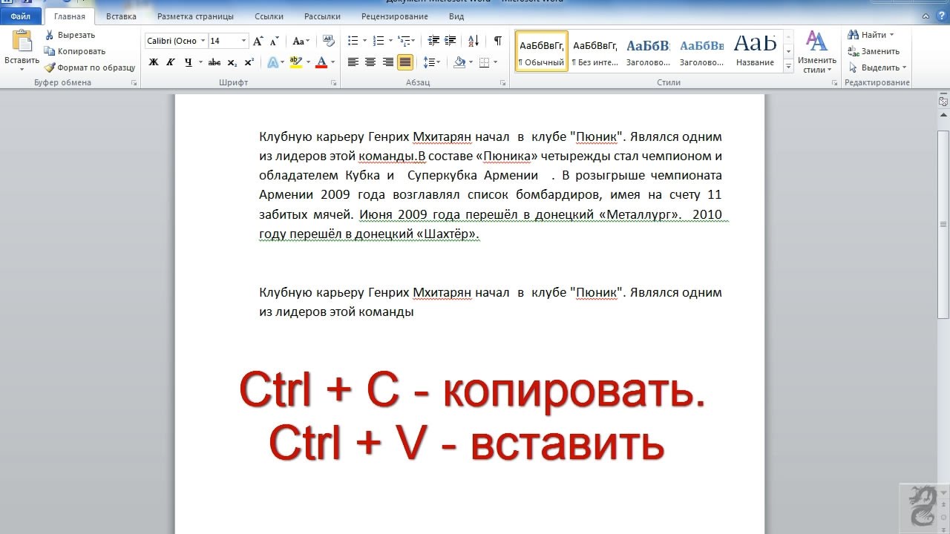Apply yellow text highlight color
950x534 pixels.
tap(295, 62)
